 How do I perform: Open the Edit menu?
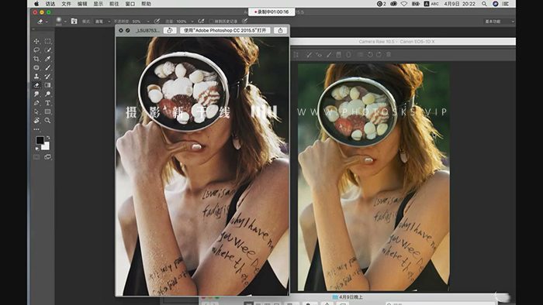82,4
